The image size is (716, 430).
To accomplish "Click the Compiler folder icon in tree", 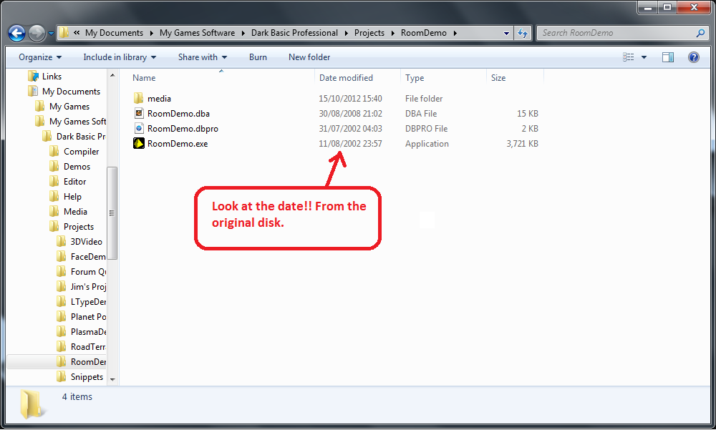I will (54, 152).
